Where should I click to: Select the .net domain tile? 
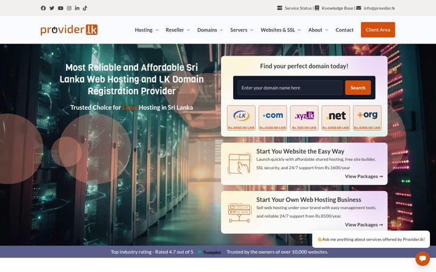coord(335,118)
